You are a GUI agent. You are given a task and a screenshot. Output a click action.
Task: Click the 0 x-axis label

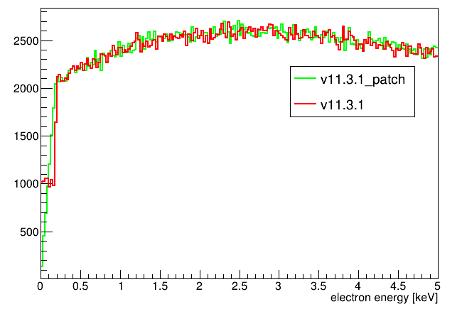tap(41, 286)
